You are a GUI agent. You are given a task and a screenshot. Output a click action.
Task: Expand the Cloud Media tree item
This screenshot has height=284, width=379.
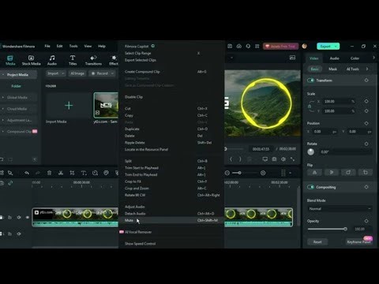[x=3, y=109]
